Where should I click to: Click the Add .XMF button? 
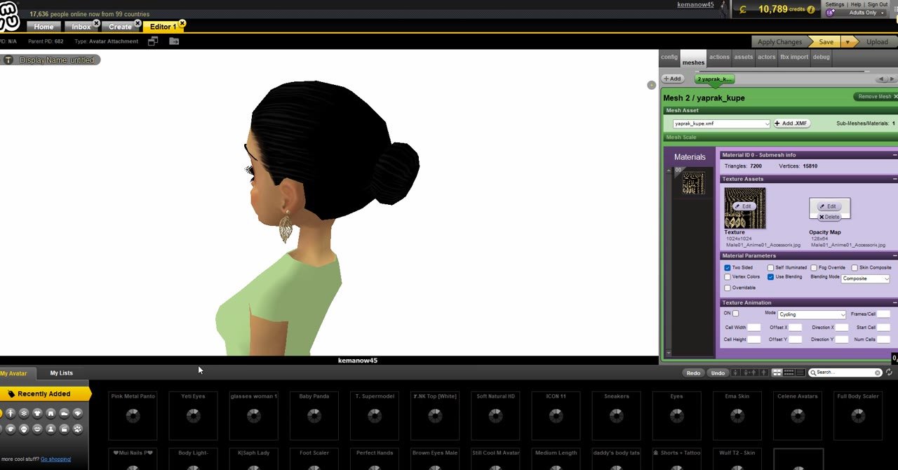click(x=791, y=123)
